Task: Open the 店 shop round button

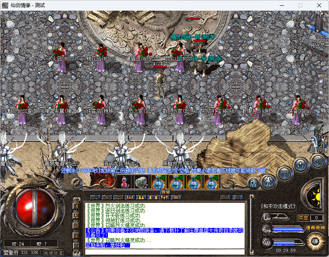Action: (253, 183)
